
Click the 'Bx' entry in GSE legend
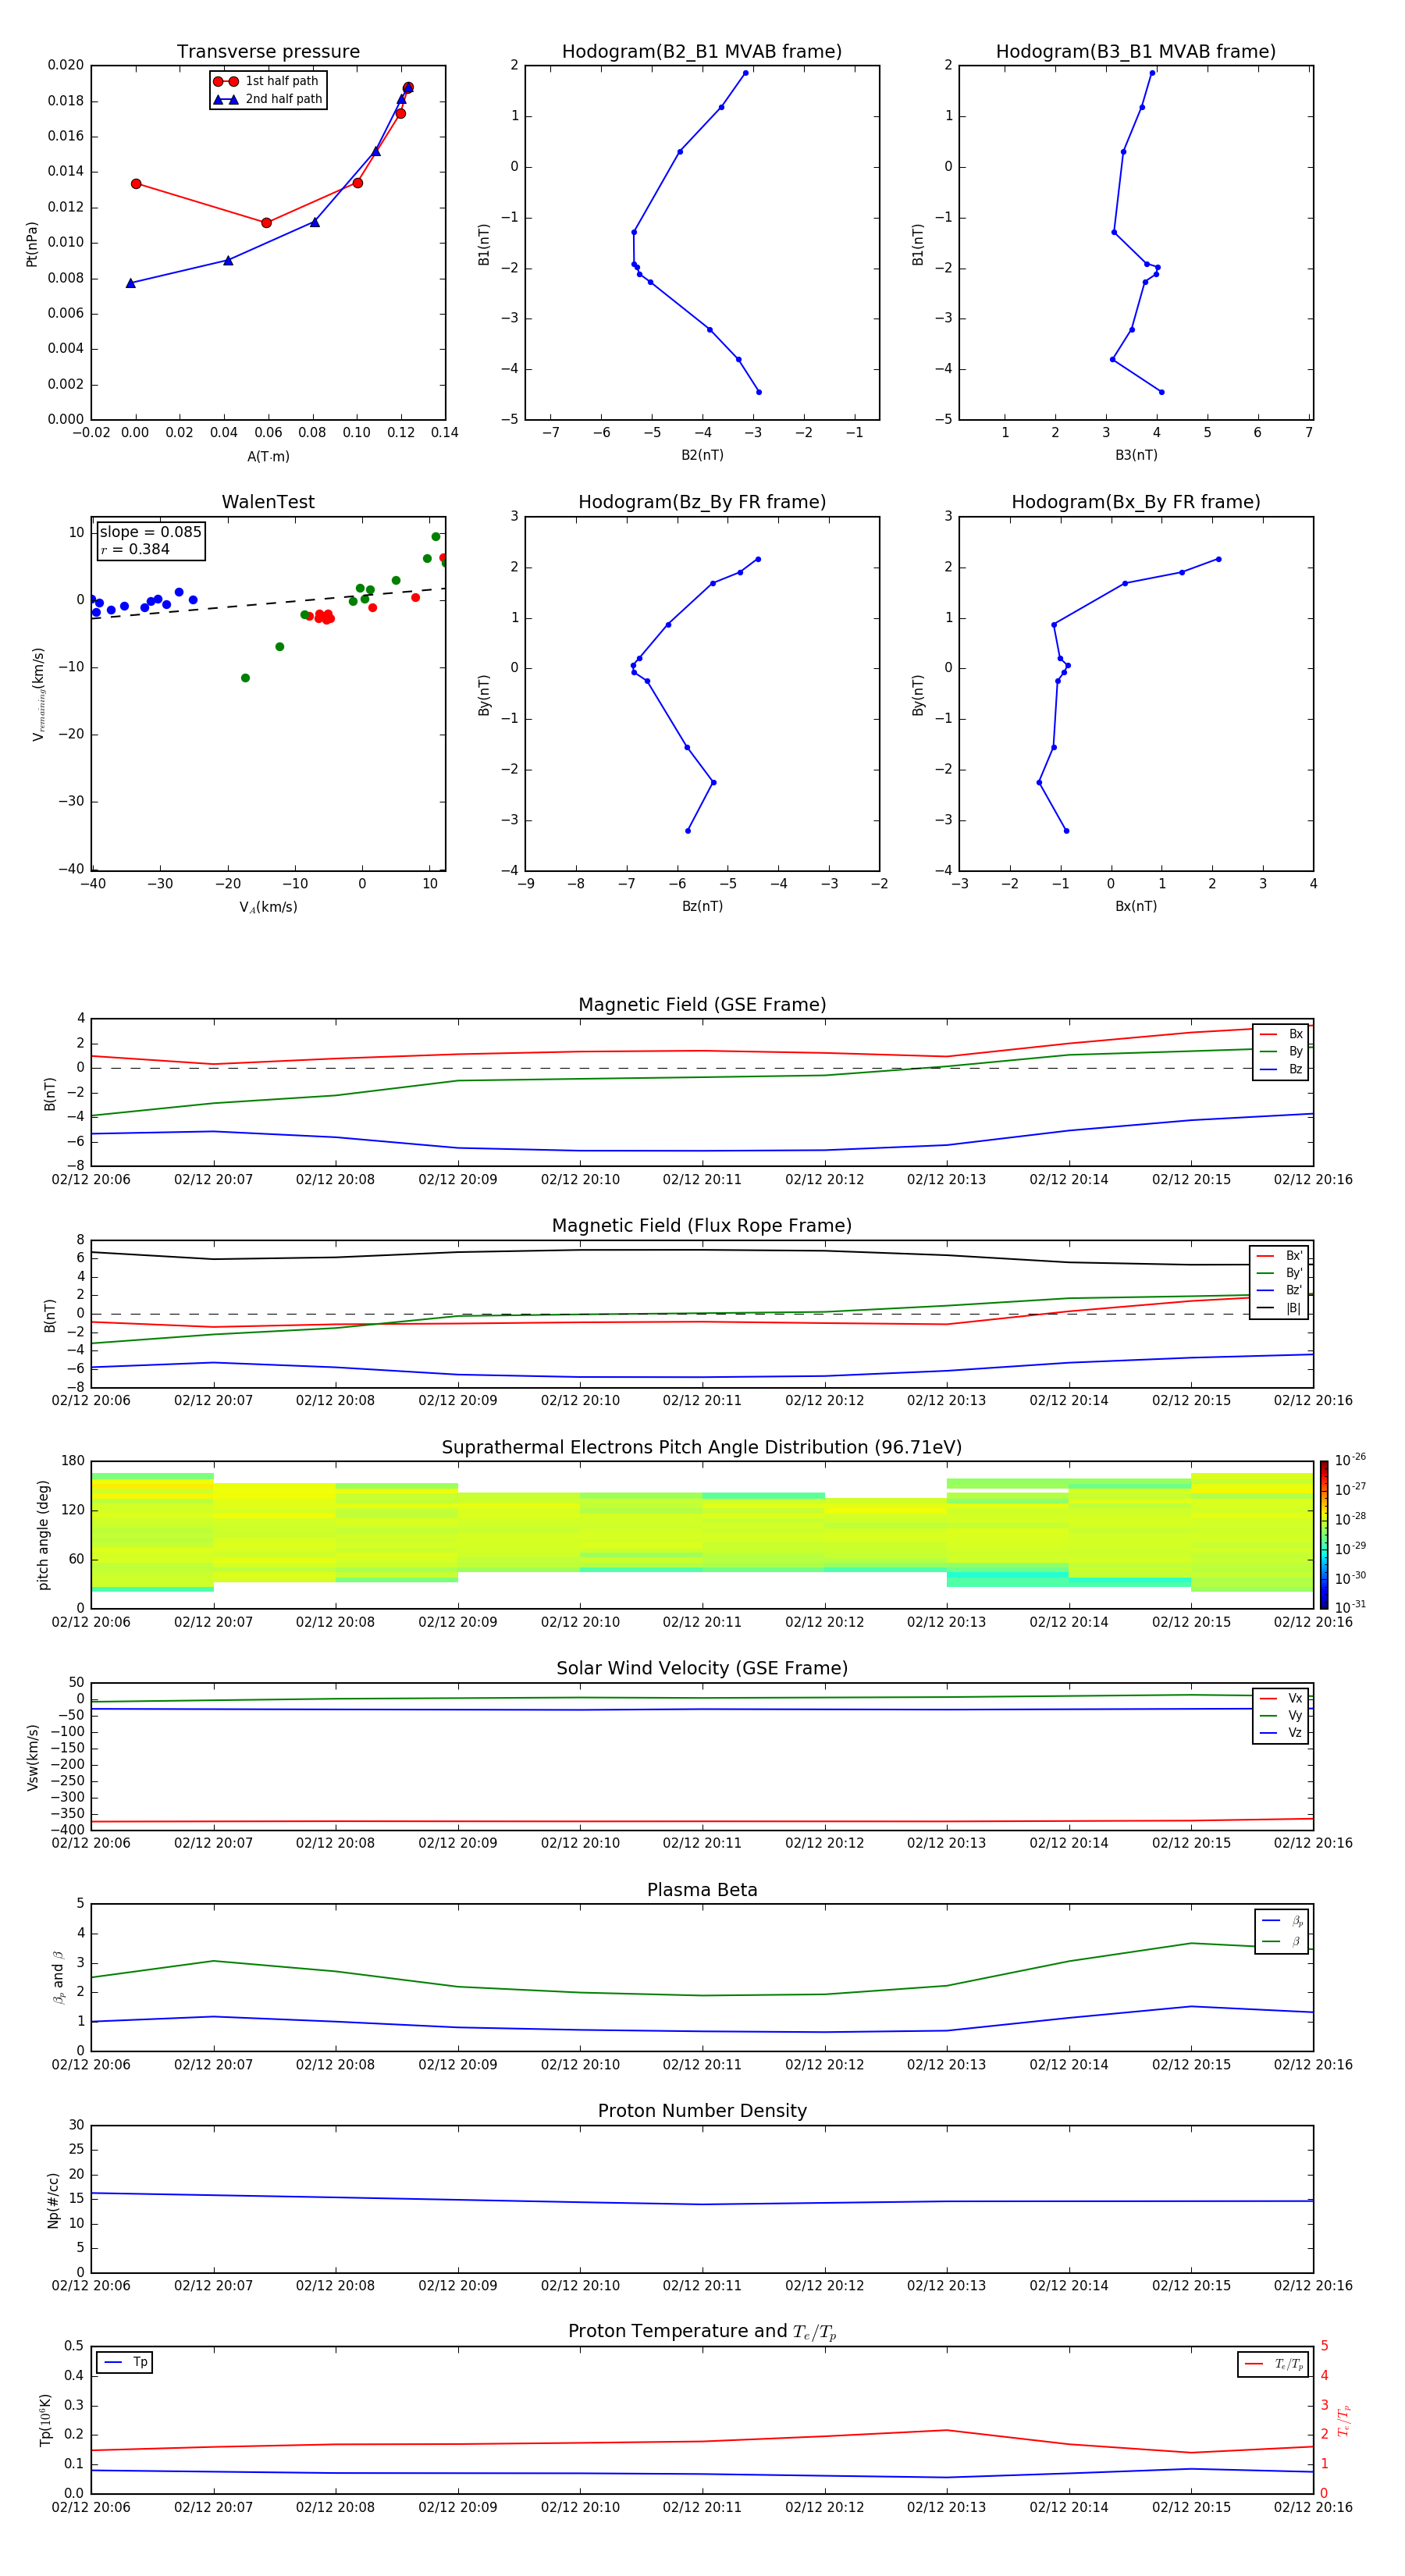1281,1034
